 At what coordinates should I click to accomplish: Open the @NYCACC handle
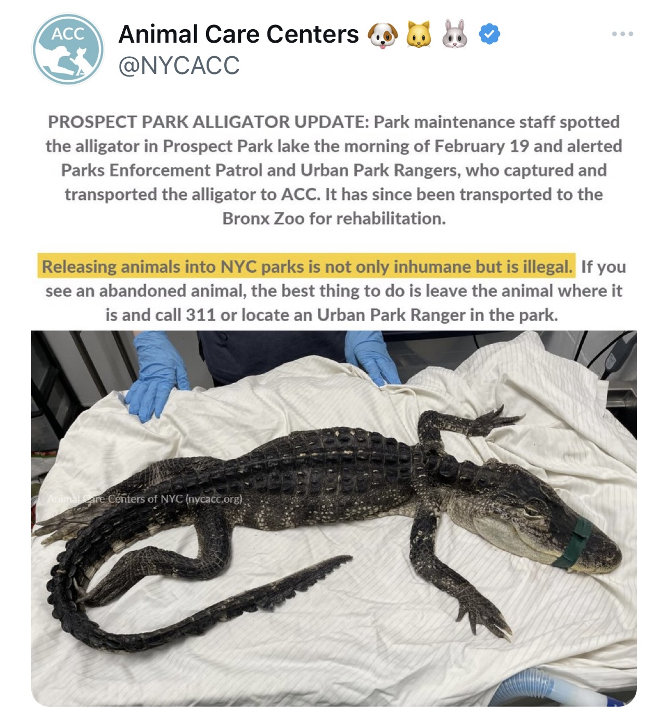click(x=179, y=66)
